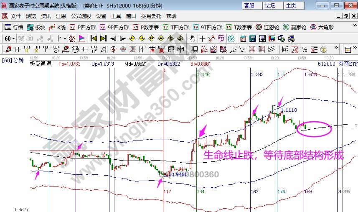Jump to first bar with skip-start arrow

click(x=94, y=38)
